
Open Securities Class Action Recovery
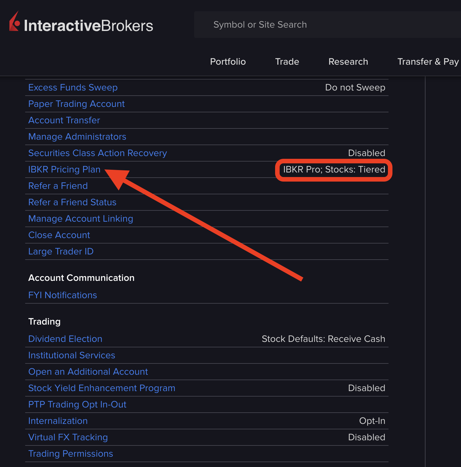97,153
